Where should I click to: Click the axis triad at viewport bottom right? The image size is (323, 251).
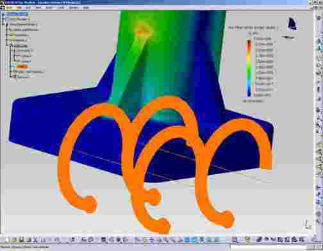pos(307,225)
